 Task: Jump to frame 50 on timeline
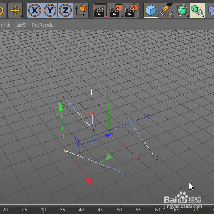coord(119,210)
